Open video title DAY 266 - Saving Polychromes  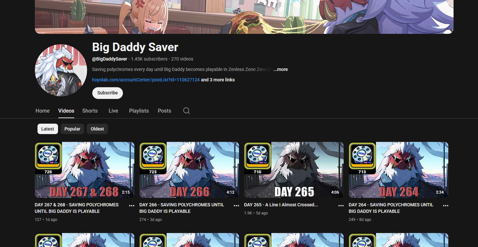182,208
